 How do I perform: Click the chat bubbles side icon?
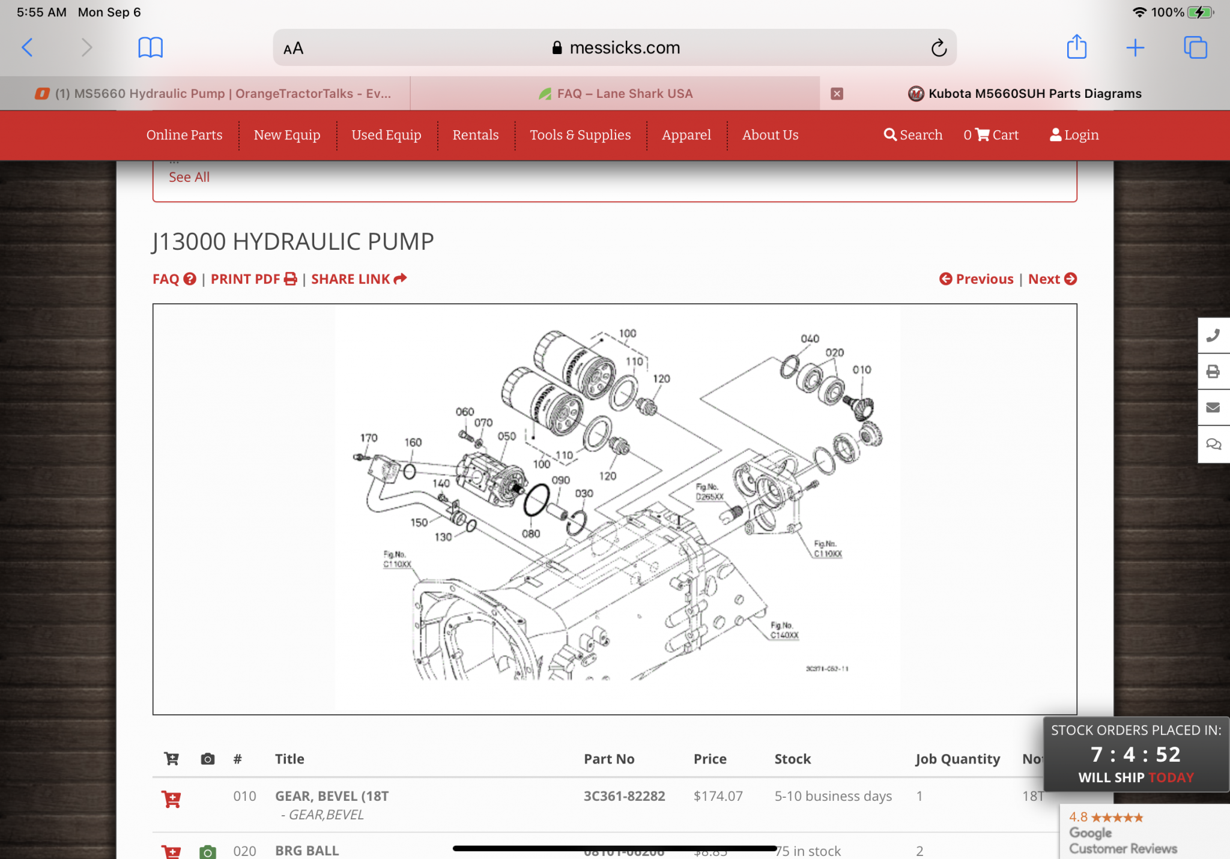click(x=1213, y=444)
